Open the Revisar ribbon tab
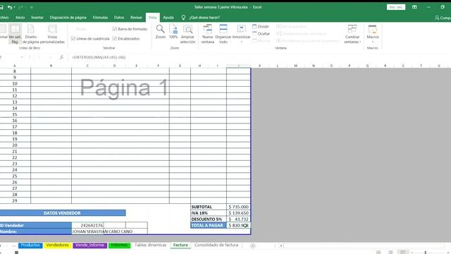 136,18
